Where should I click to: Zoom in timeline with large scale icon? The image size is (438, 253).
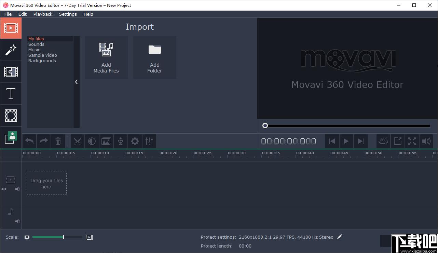[89, 237]
